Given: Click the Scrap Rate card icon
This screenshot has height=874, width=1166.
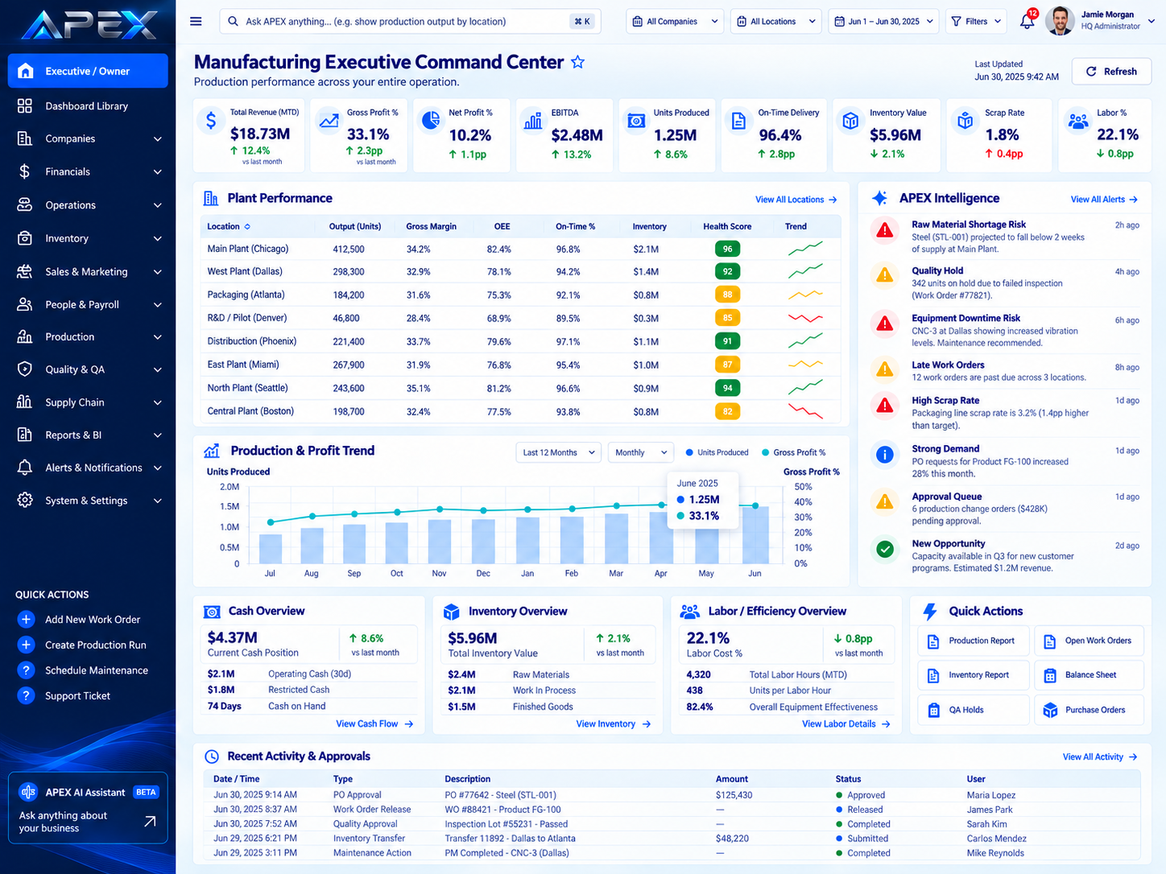Looking at the screenshot, I should tap(964, 121).
